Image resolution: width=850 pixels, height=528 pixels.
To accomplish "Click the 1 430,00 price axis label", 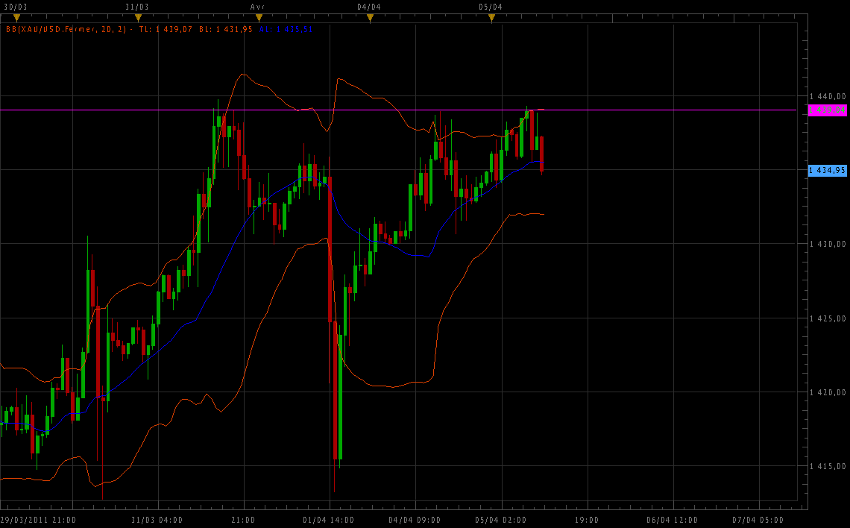I will click(x=828, y=244).
